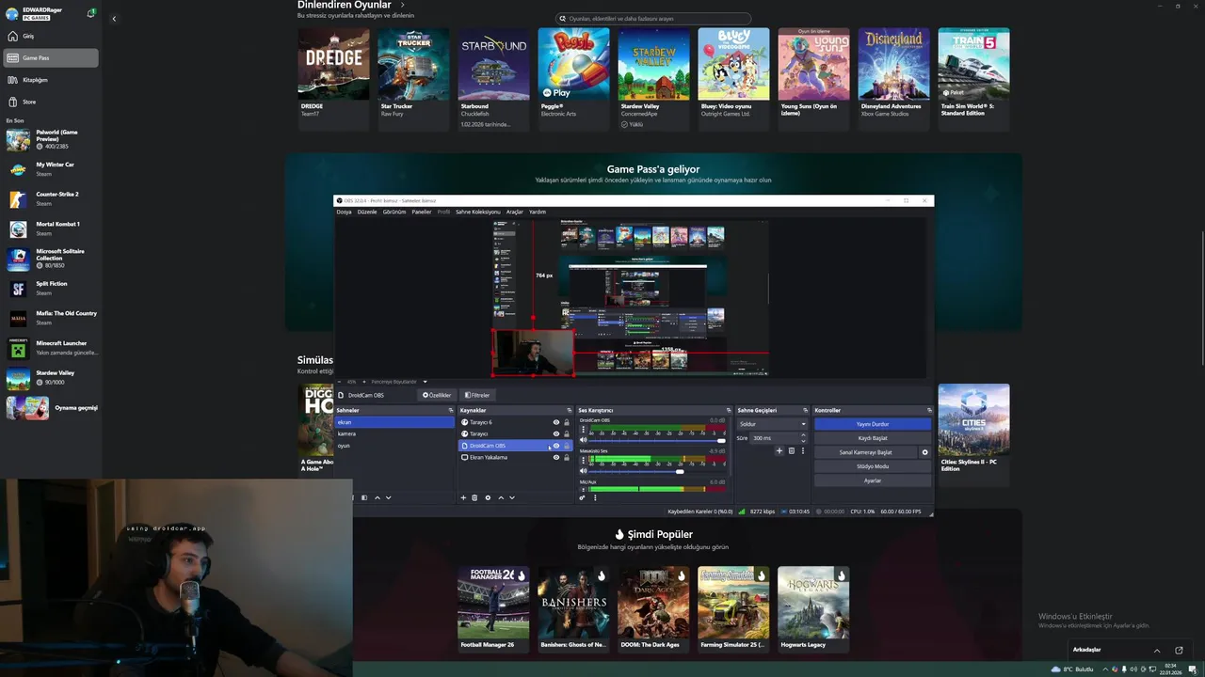Move selected scene down in Sahneler

click(388, 497)
